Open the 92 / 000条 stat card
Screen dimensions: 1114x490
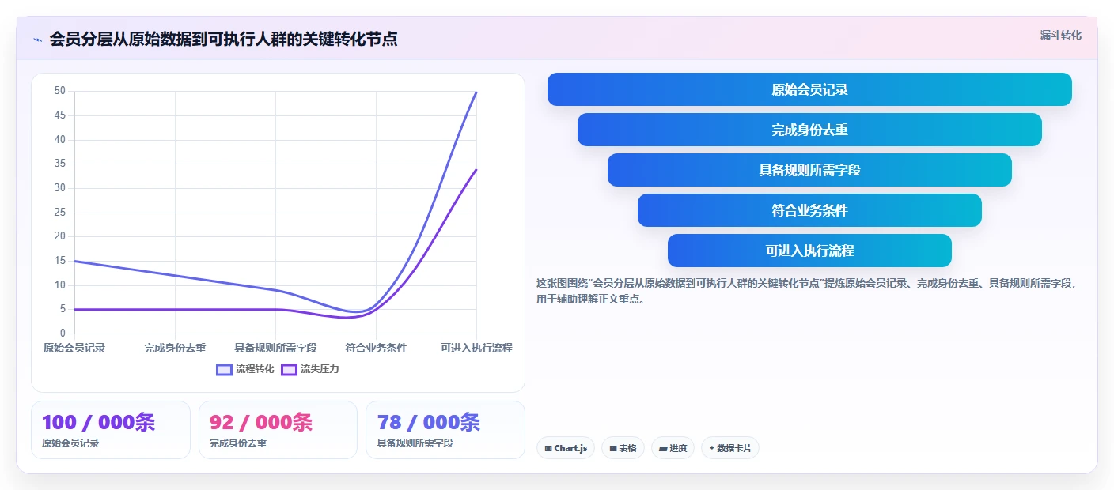[278, 430]
